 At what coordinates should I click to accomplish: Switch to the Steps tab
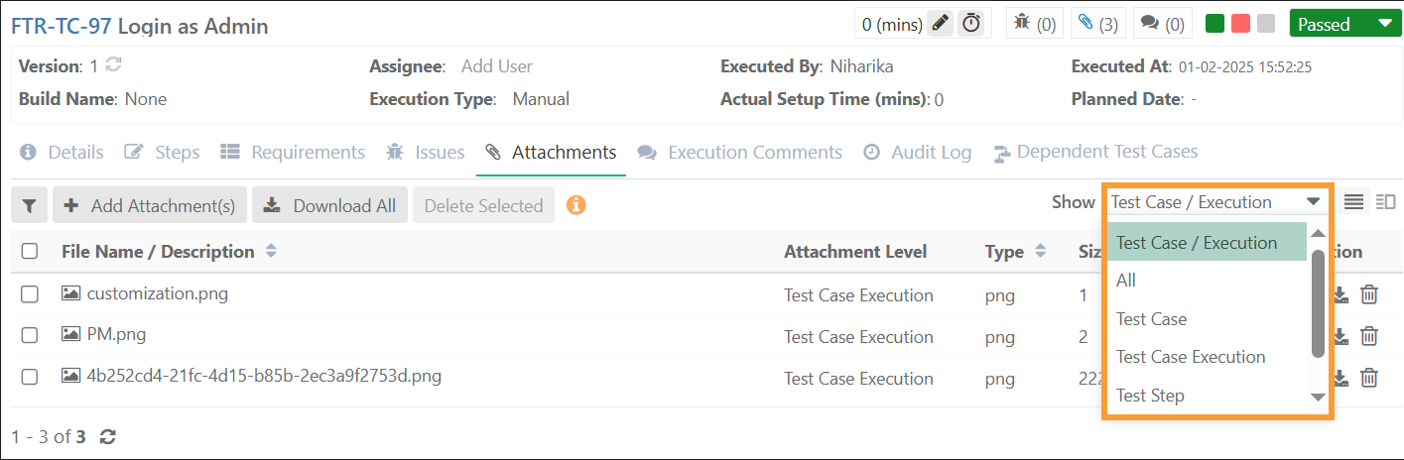pos(163,153)
